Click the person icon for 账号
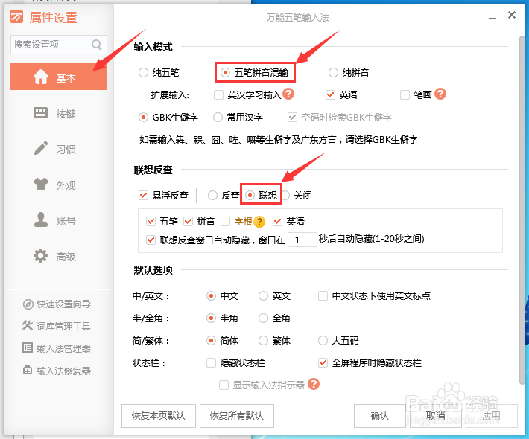The width and height of the screenshot is (529, 439). 41,219
